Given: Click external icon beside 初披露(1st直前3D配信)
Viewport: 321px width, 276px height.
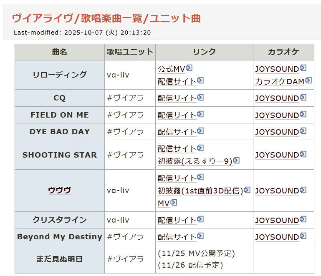Looking at the screenshot, I should tap(247, 190).
